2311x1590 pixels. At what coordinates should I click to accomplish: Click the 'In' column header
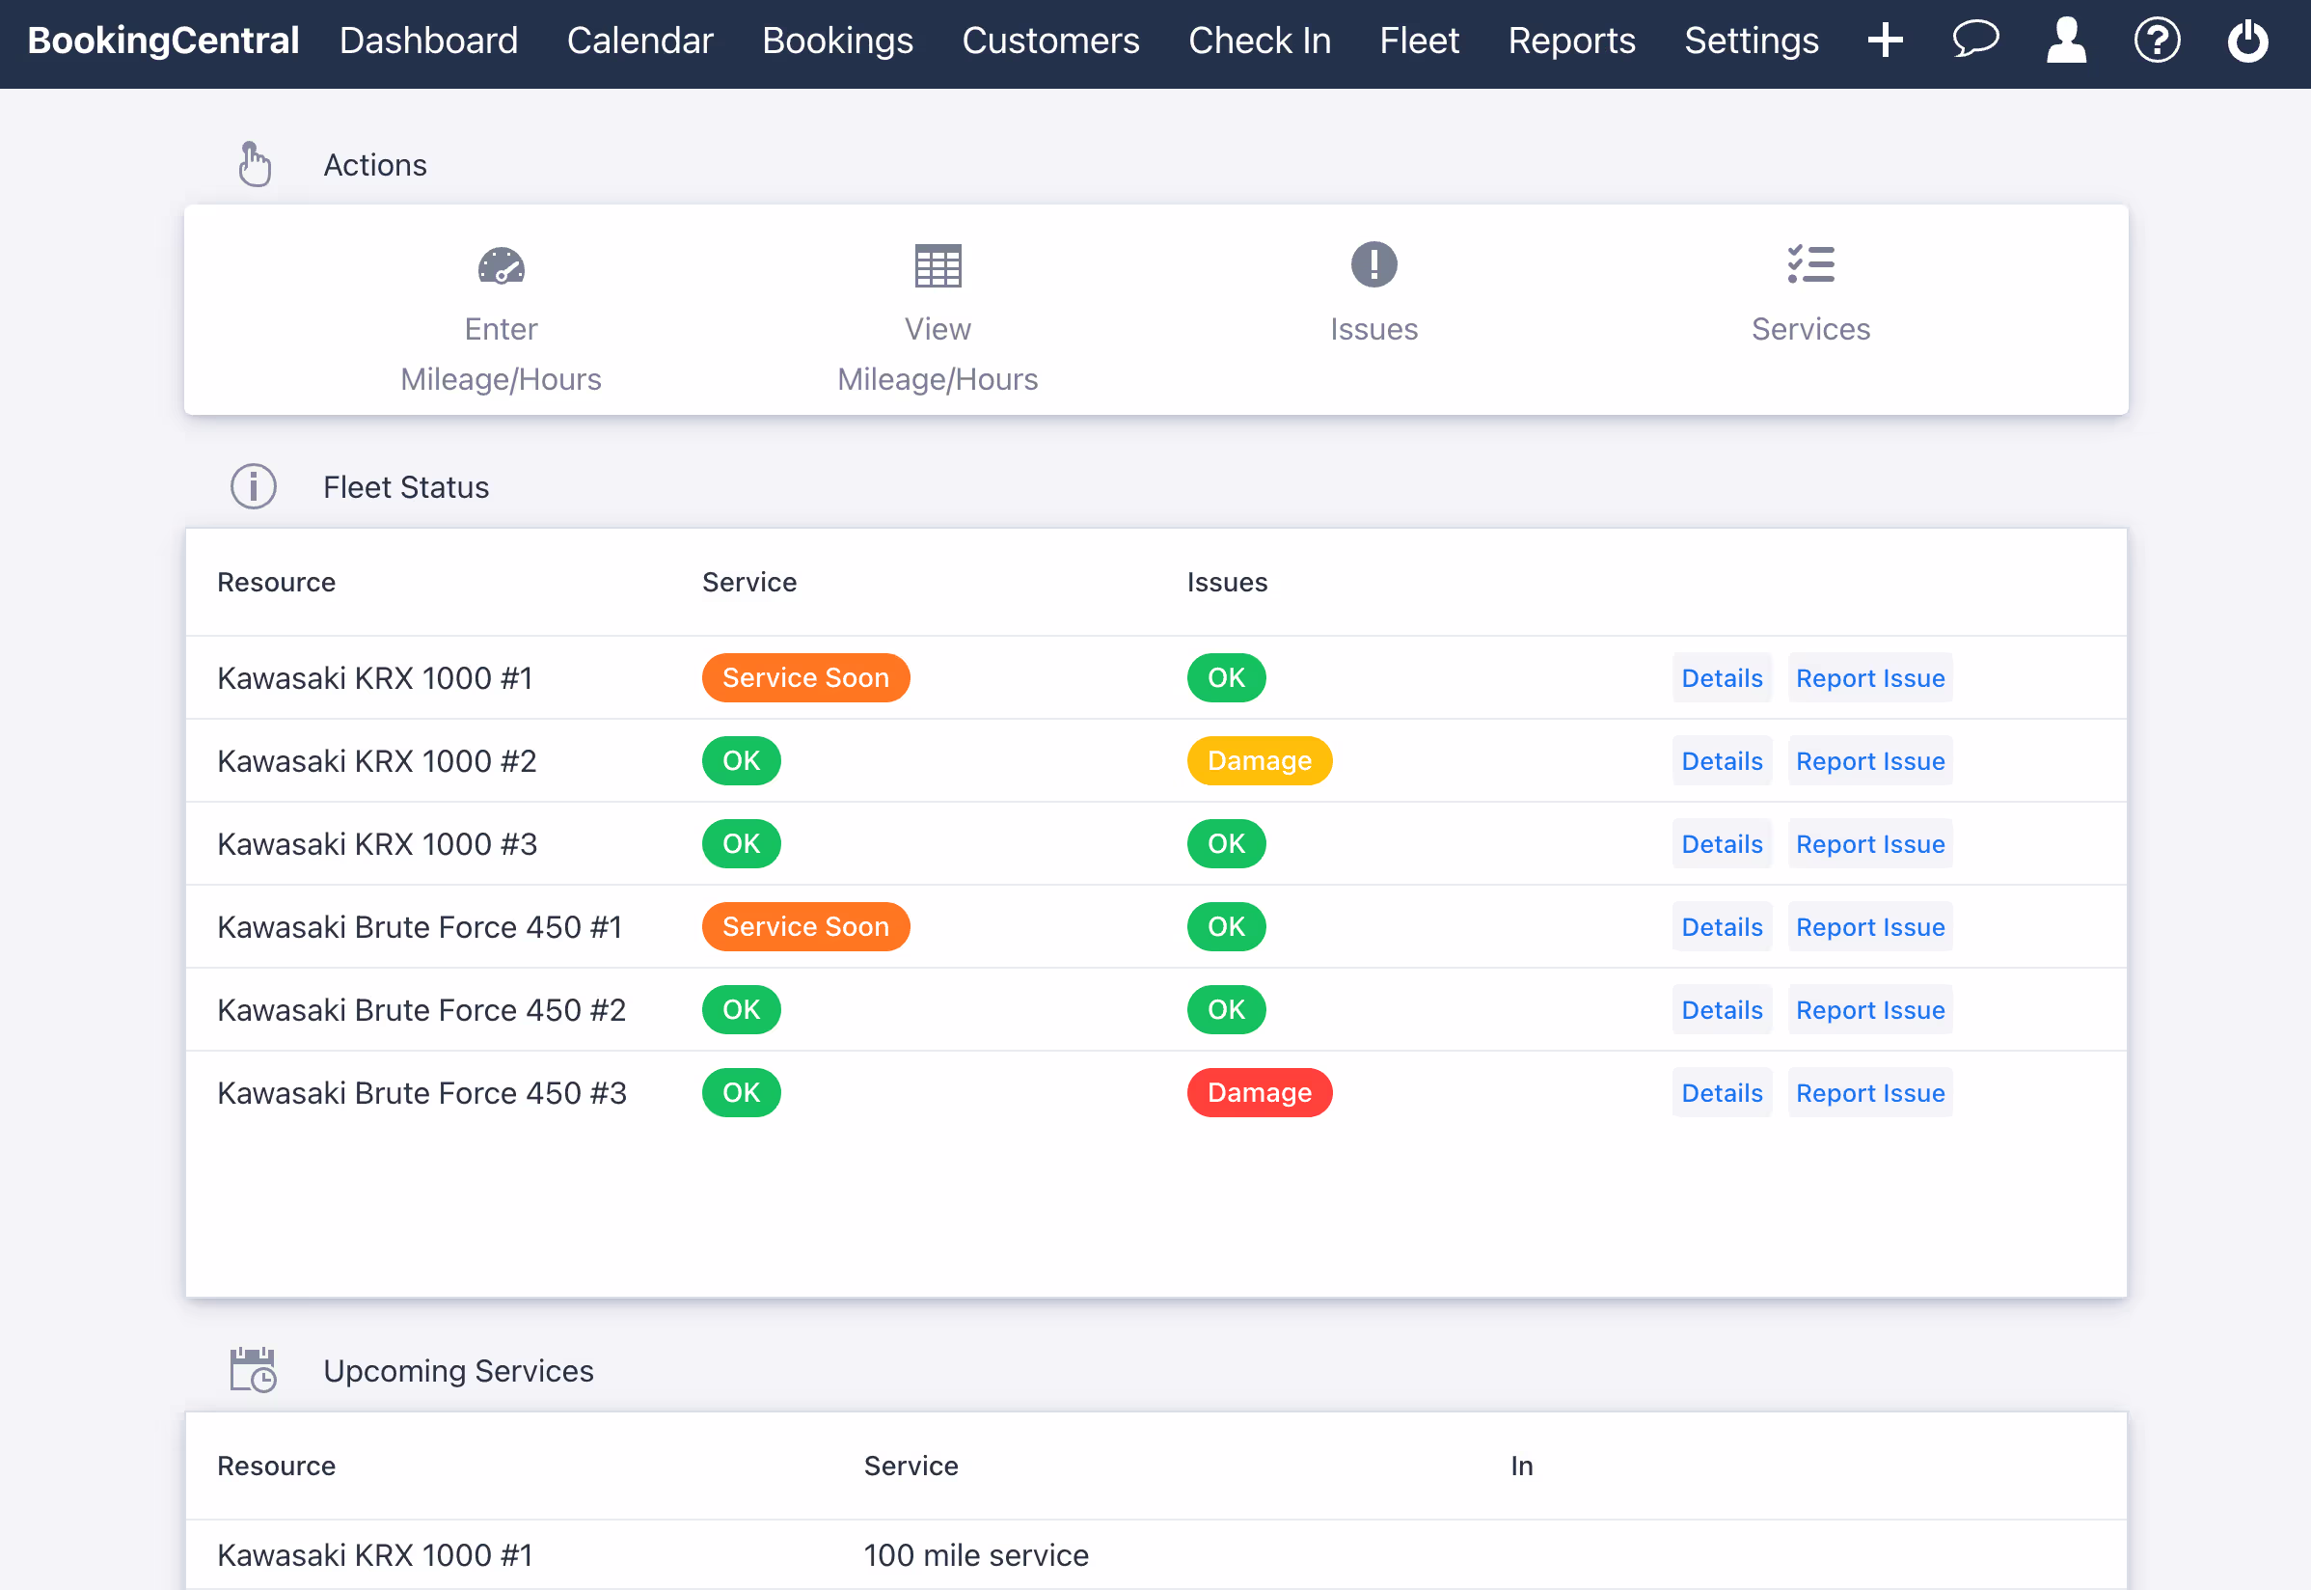(x=1521, y=1466)
